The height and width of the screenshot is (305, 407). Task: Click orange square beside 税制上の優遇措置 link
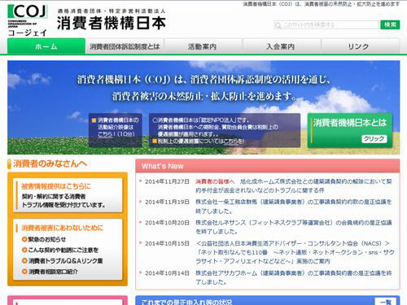155,141
